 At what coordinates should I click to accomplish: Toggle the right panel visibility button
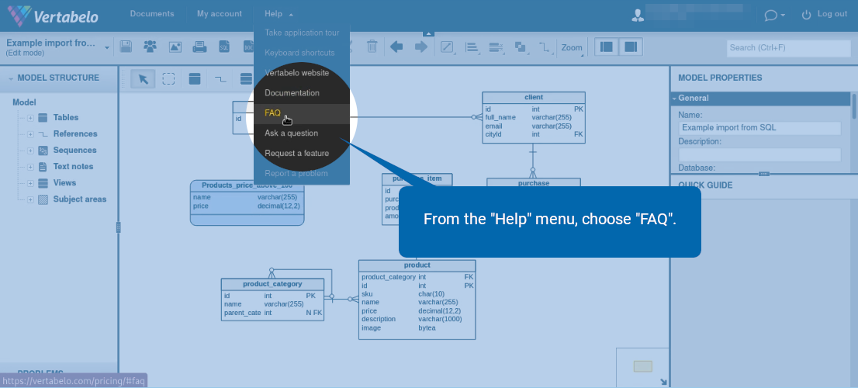[x=631, y=47]
